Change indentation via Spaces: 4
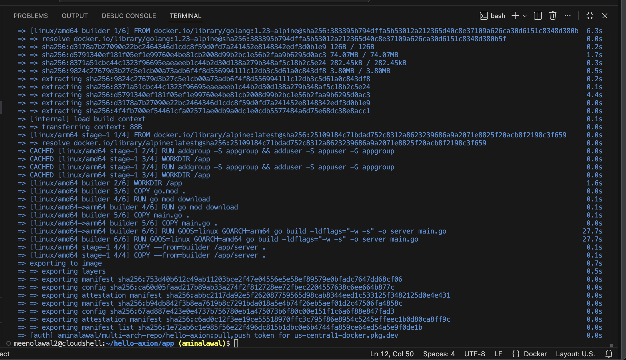 point(439,354)
